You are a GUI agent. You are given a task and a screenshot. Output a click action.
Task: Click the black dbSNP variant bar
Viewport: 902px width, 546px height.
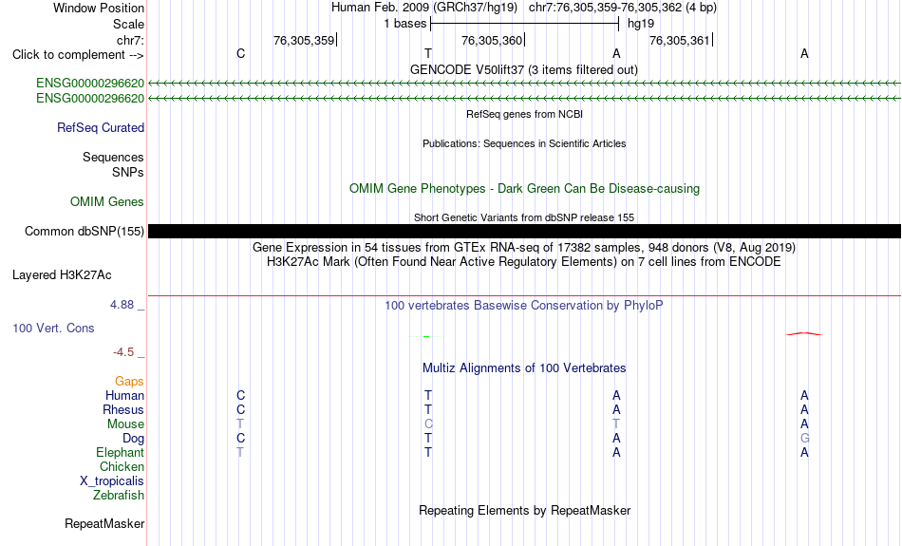point(524,232)
